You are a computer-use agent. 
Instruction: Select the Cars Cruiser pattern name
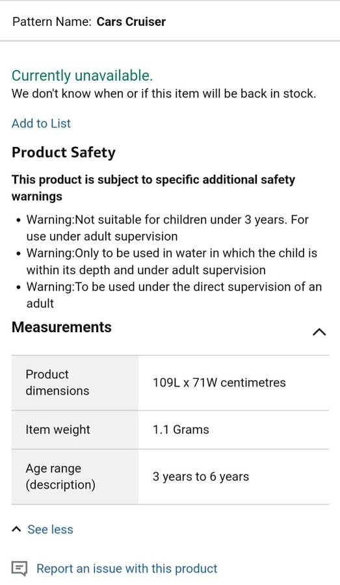tap(131, 21)
